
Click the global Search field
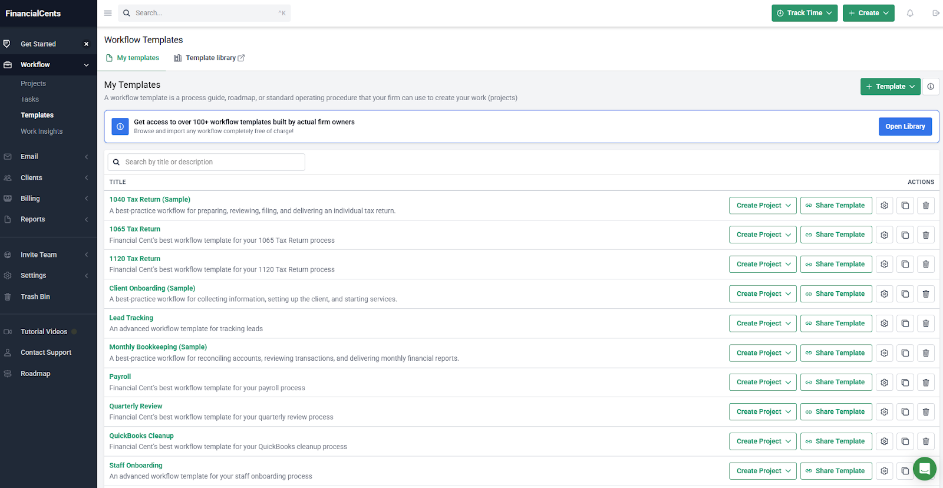point(204,13)
